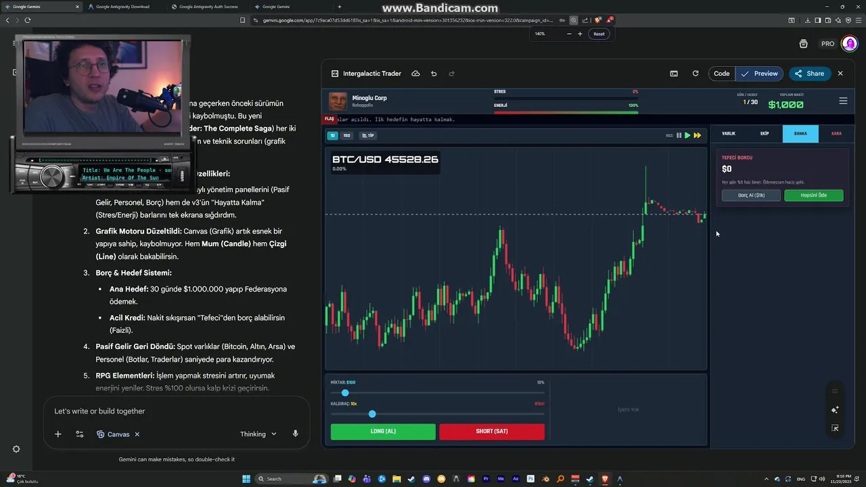Click the bookmark icon in address bar
The width and height of the screenshot is (866, 487).
(x=242, y=20)
